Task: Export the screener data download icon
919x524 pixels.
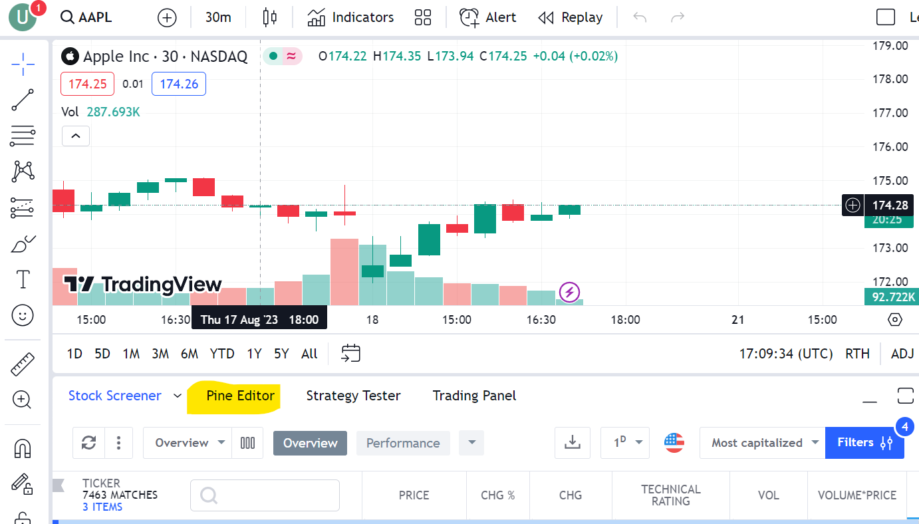Action: [573, 443]
